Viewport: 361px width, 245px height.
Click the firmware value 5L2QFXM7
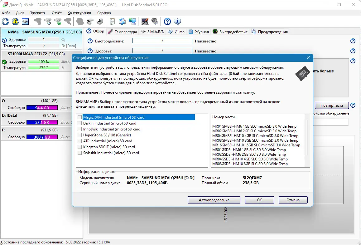[x=252, y=178]
